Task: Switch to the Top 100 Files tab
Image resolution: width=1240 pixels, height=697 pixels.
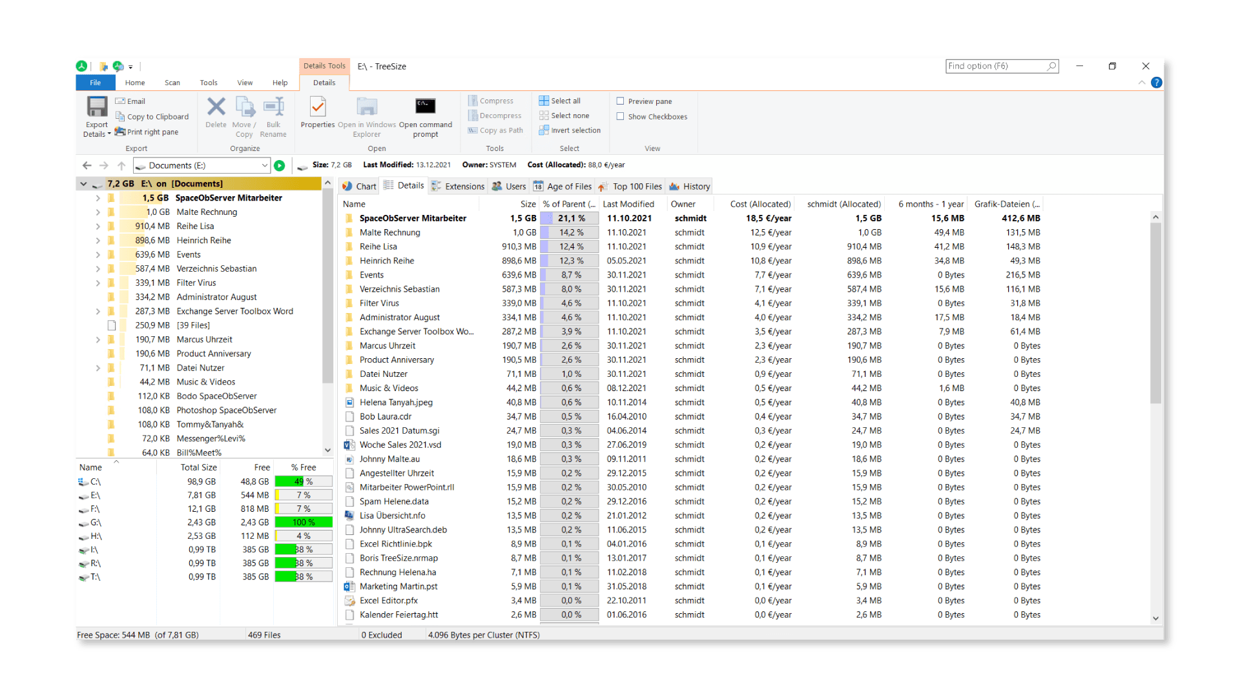Action: pos(630,187)
